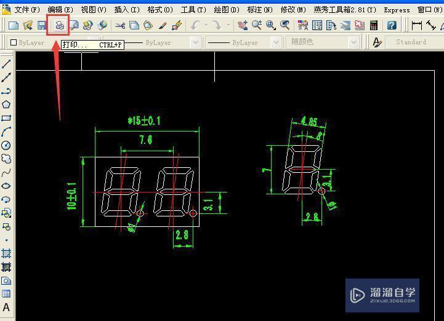Open the Text Style manager icon
The width and height of the screenshot is (444, 321).
pos(377,42)
